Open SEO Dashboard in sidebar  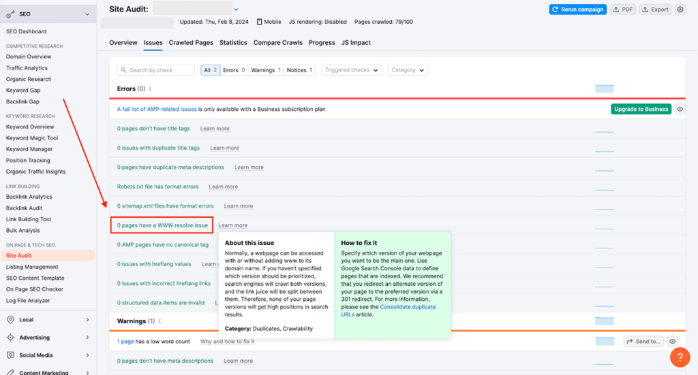click(x=27, y=31)
